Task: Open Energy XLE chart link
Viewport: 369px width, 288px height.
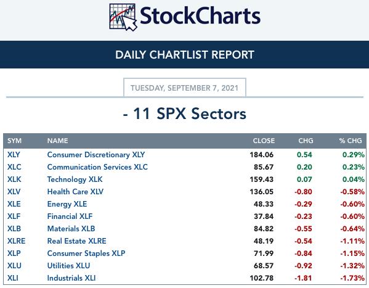Action: click(x=67, y=204)
